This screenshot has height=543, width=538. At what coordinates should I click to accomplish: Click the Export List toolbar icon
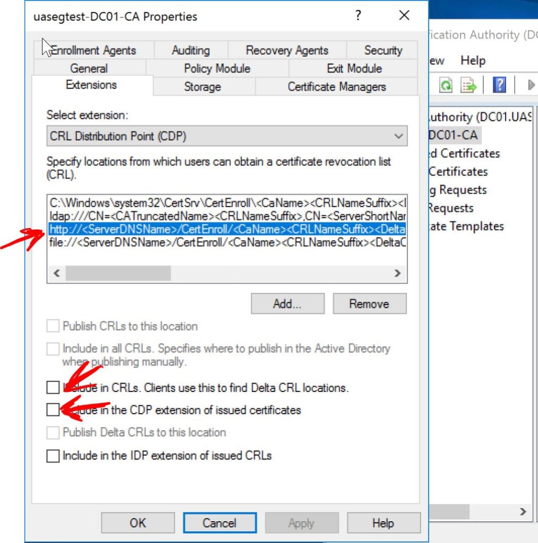pos(468,85)
